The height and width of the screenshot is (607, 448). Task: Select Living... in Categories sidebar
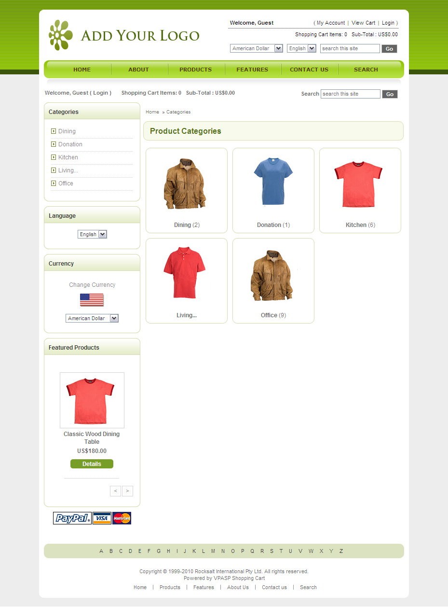pos(68,170)
